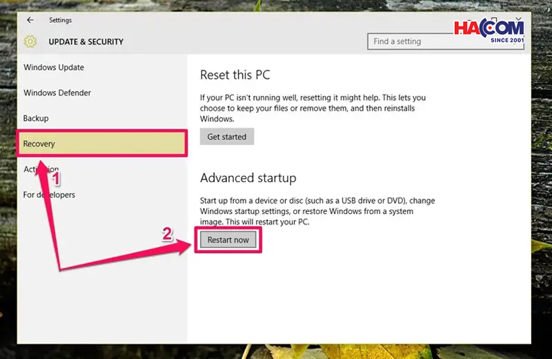Click the Restart now button
Screen dimensions: 552x359
coord(228,240)
